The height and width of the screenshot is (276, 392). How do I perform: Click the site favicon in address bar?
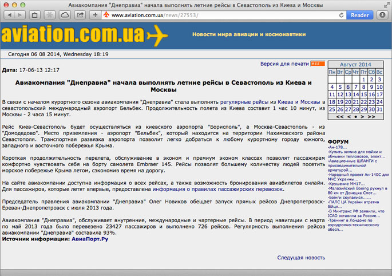[x=106, y=15]
